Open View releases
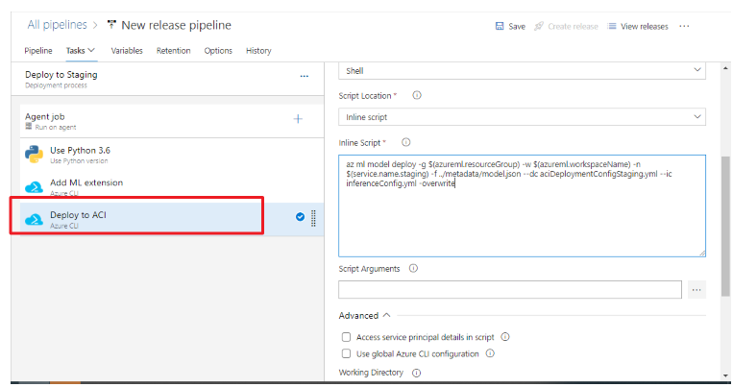Screen dimensions: 733x387 coord(645,27)
